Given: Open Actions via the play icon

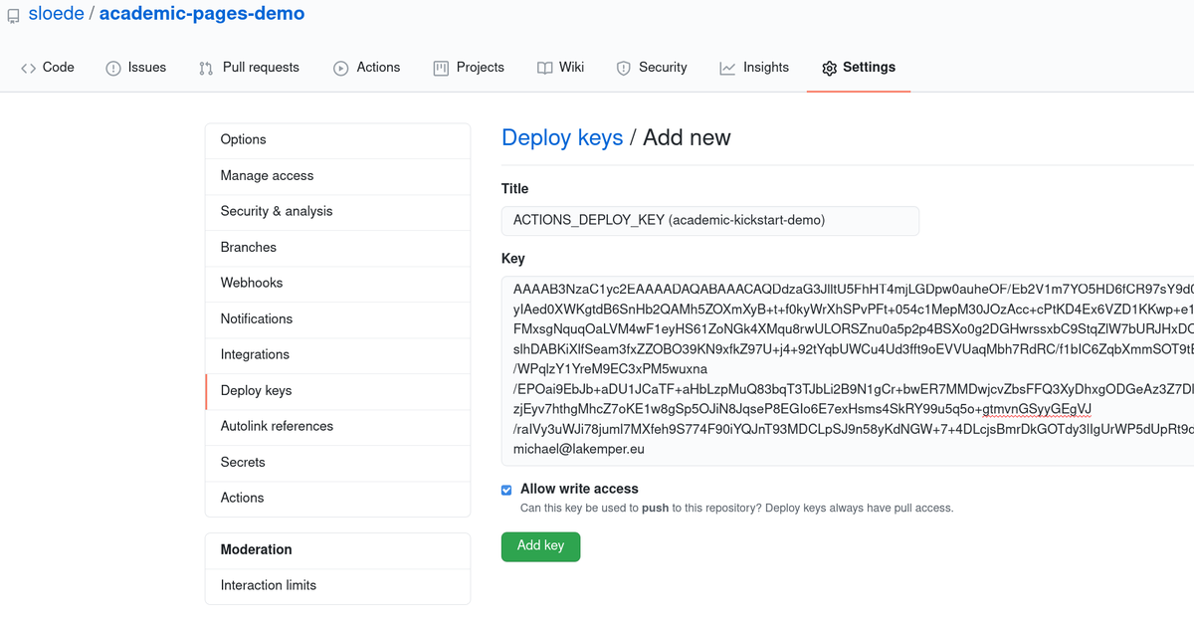Looking at the screenshot, I should 338,67.
